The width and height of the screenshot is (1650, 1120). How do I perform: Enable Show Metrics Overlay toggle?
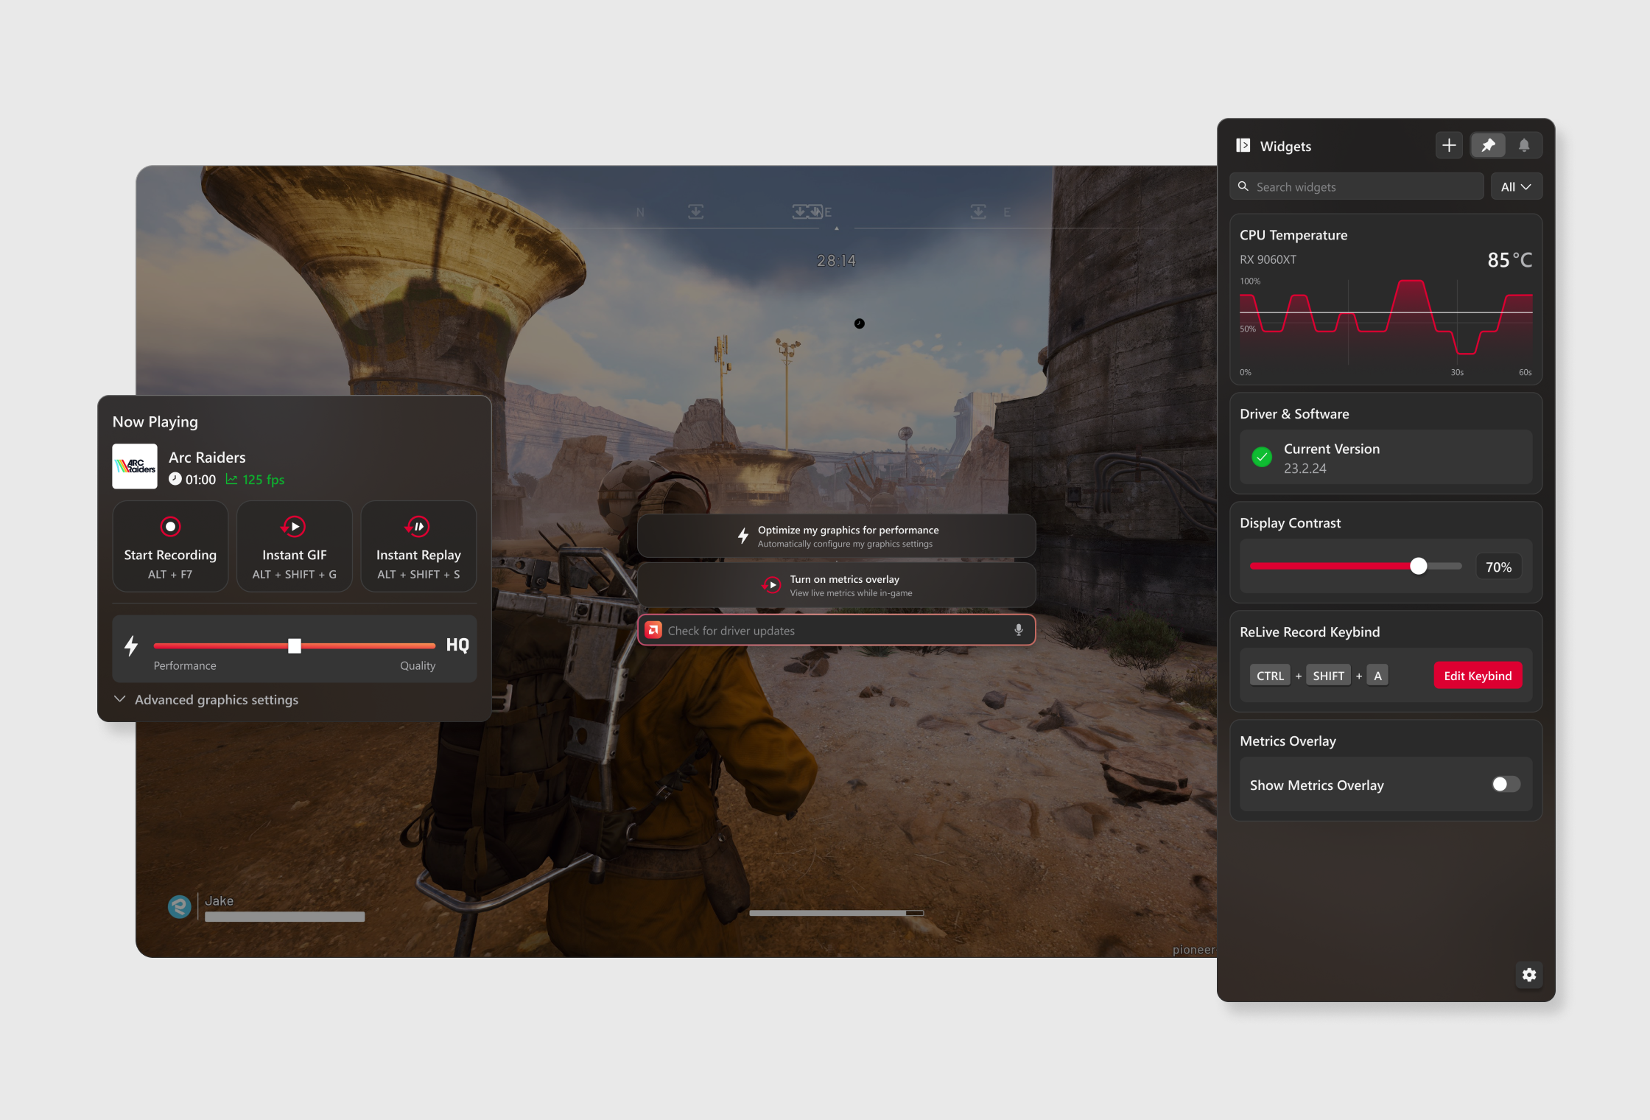1505,784
